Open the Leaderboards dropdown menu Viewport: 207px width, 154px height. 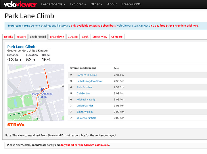[x=53, y=4]
